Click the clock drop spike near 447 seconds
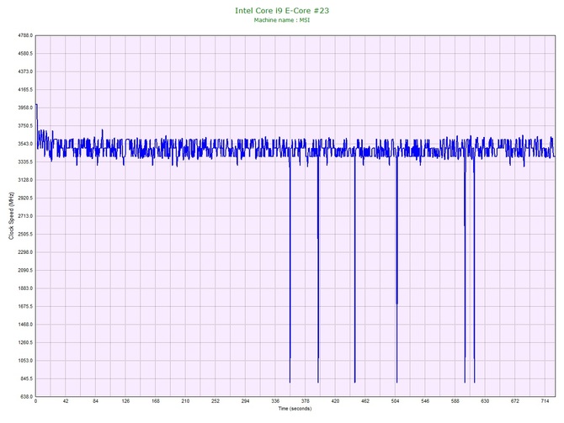The width and height of the screenshot is (564, 423). coord(354,270)
